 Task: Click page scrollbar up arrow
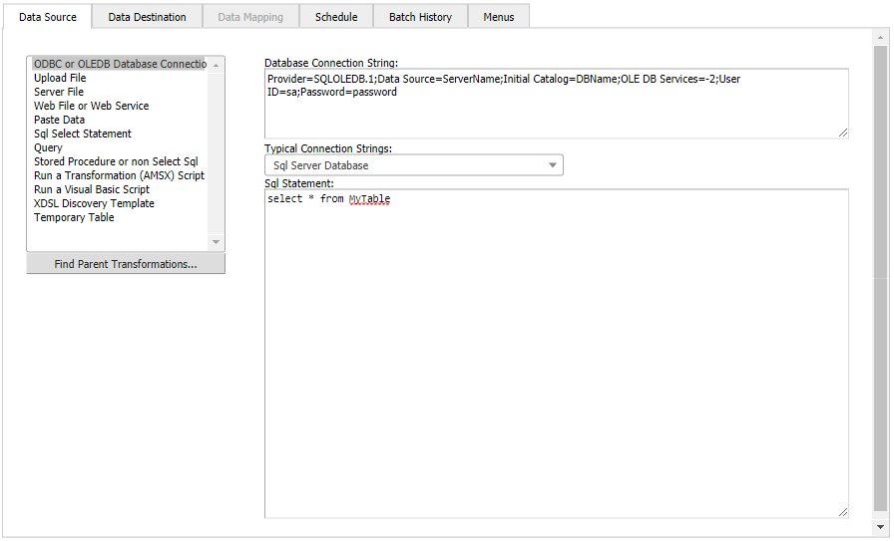coord(880,38)
